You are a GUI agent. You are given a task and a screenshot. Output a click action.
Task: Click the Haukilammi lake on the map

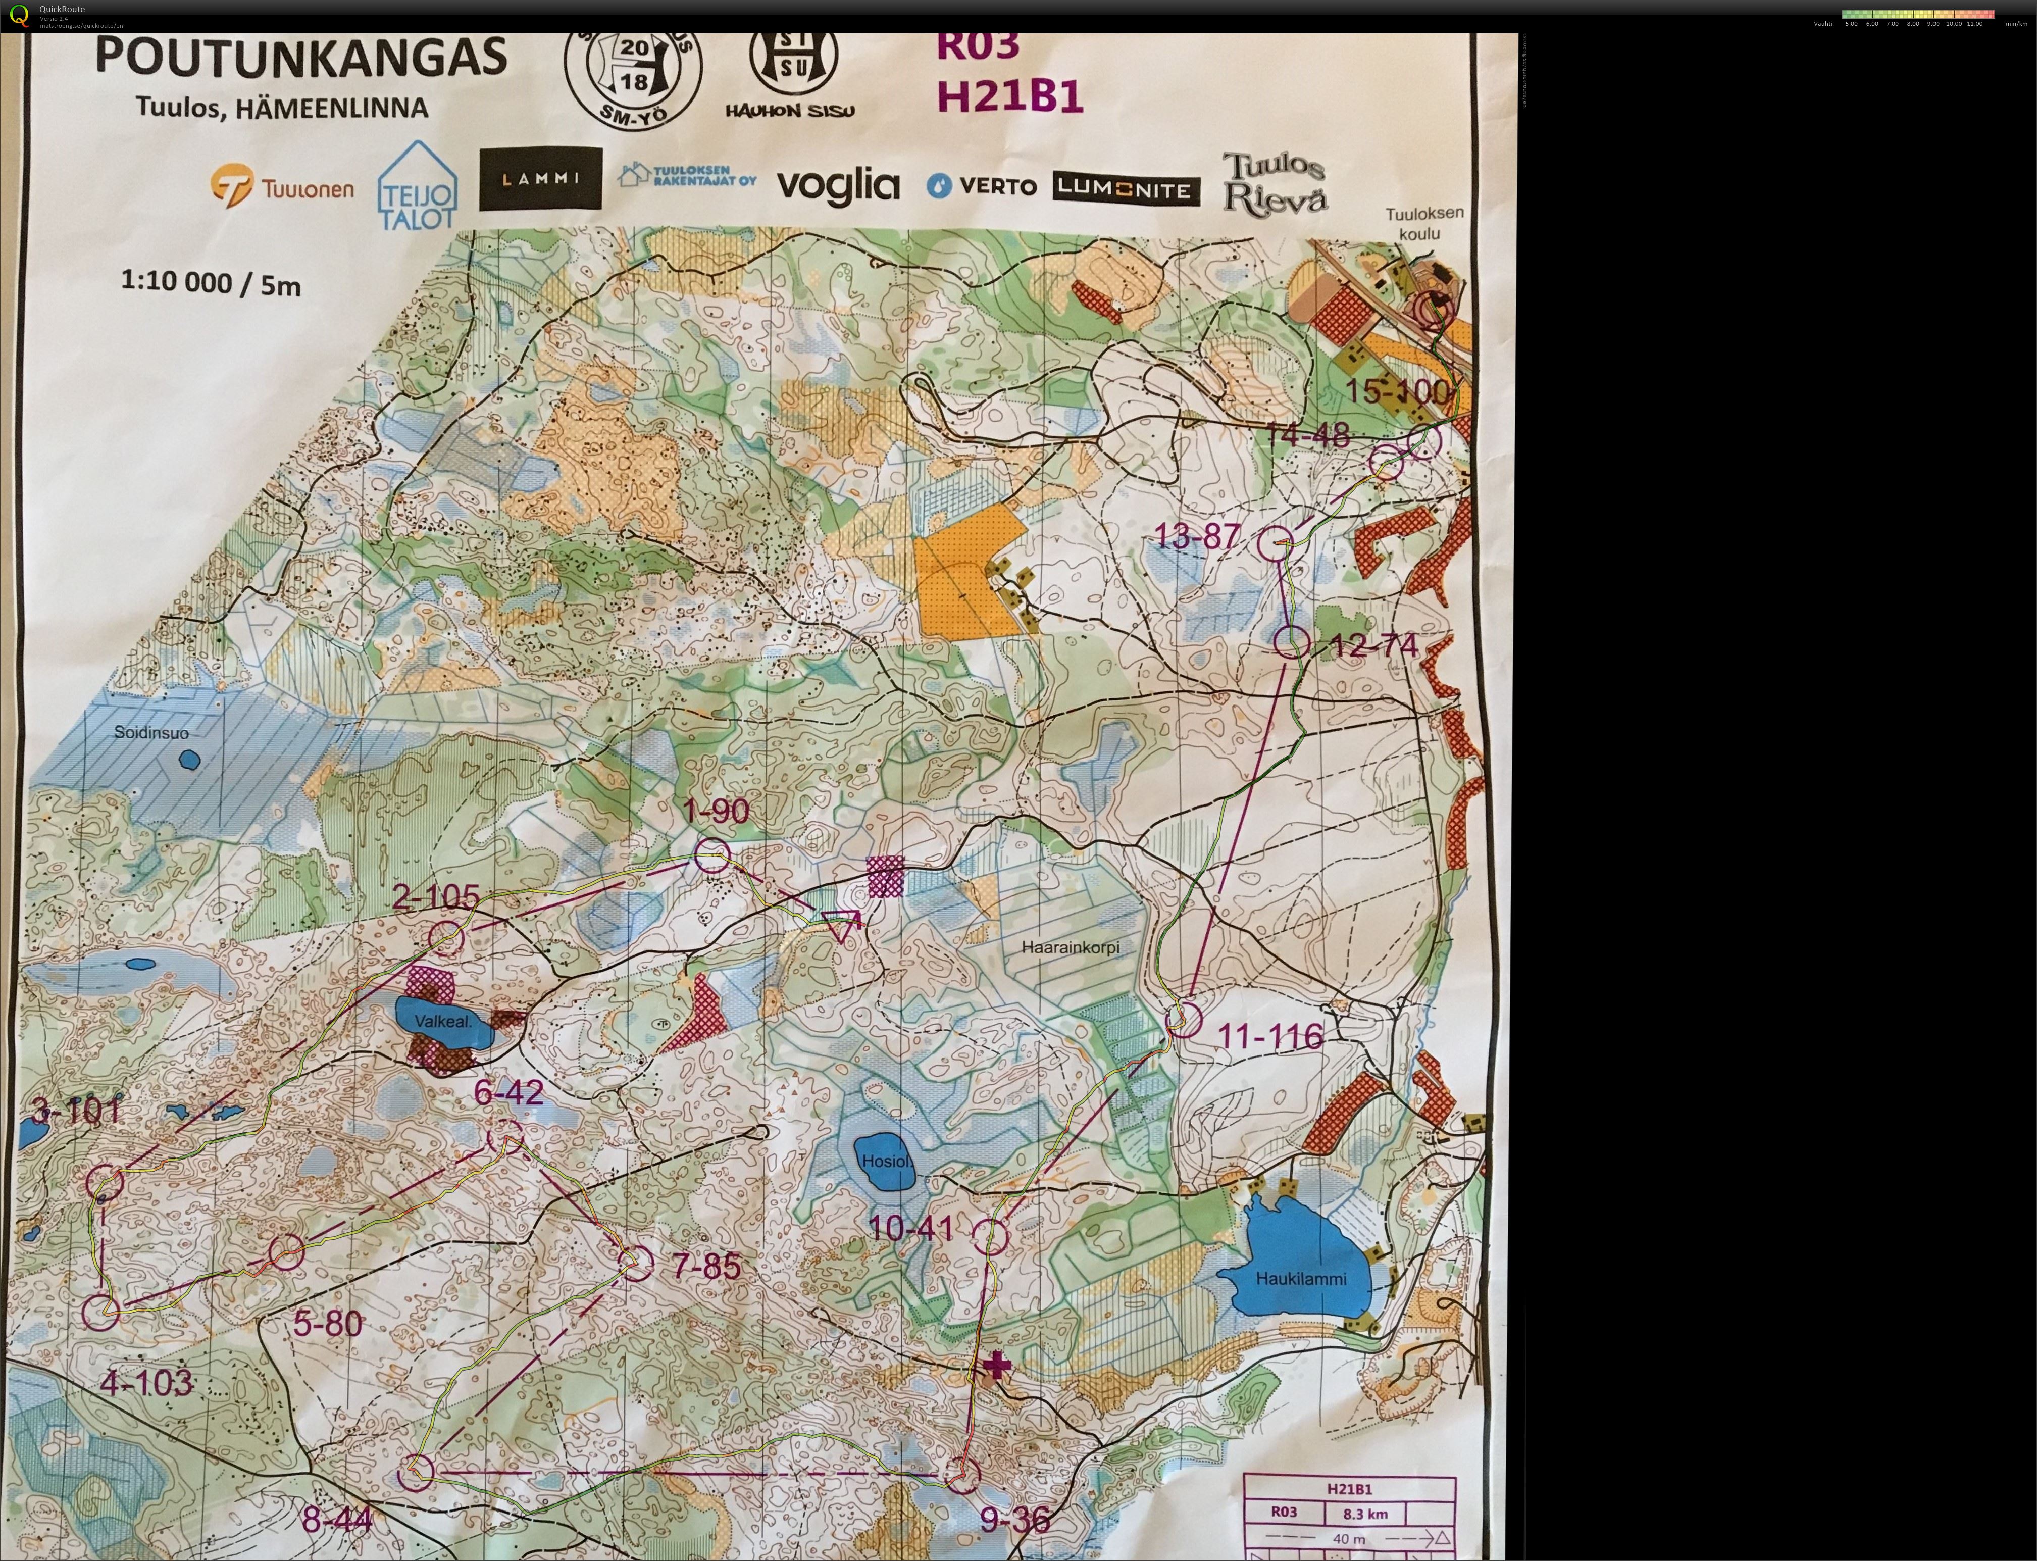pos(1299,1269)
